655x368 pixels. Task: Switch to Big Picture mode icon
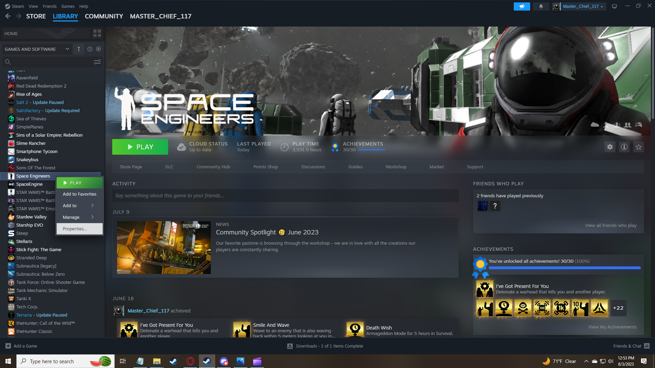614,6
